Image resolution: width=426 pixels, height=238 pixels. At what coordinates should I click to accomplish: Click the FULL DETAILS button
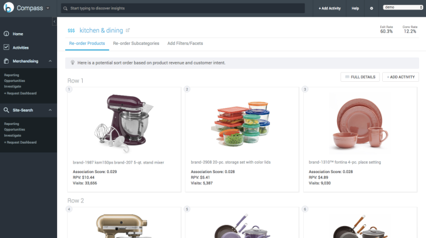[x=360, y=77]
